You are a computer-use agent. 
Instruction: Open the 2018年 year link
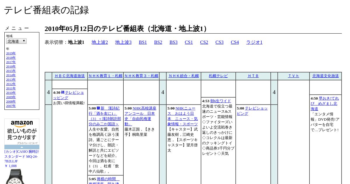11,58
